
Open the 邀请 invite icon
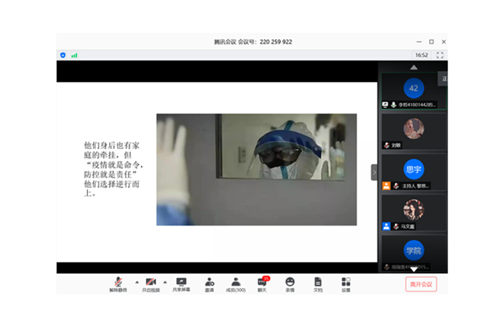click(x=209, y=282)
